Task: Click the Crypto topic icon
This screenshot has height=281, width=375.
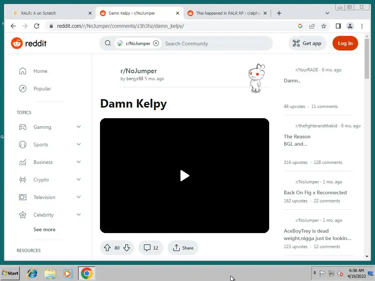Action: (23, 179)
